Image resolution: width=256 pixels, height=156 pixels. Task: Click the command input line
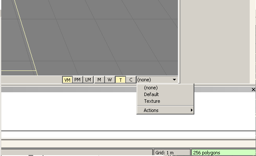pos(128,135)
